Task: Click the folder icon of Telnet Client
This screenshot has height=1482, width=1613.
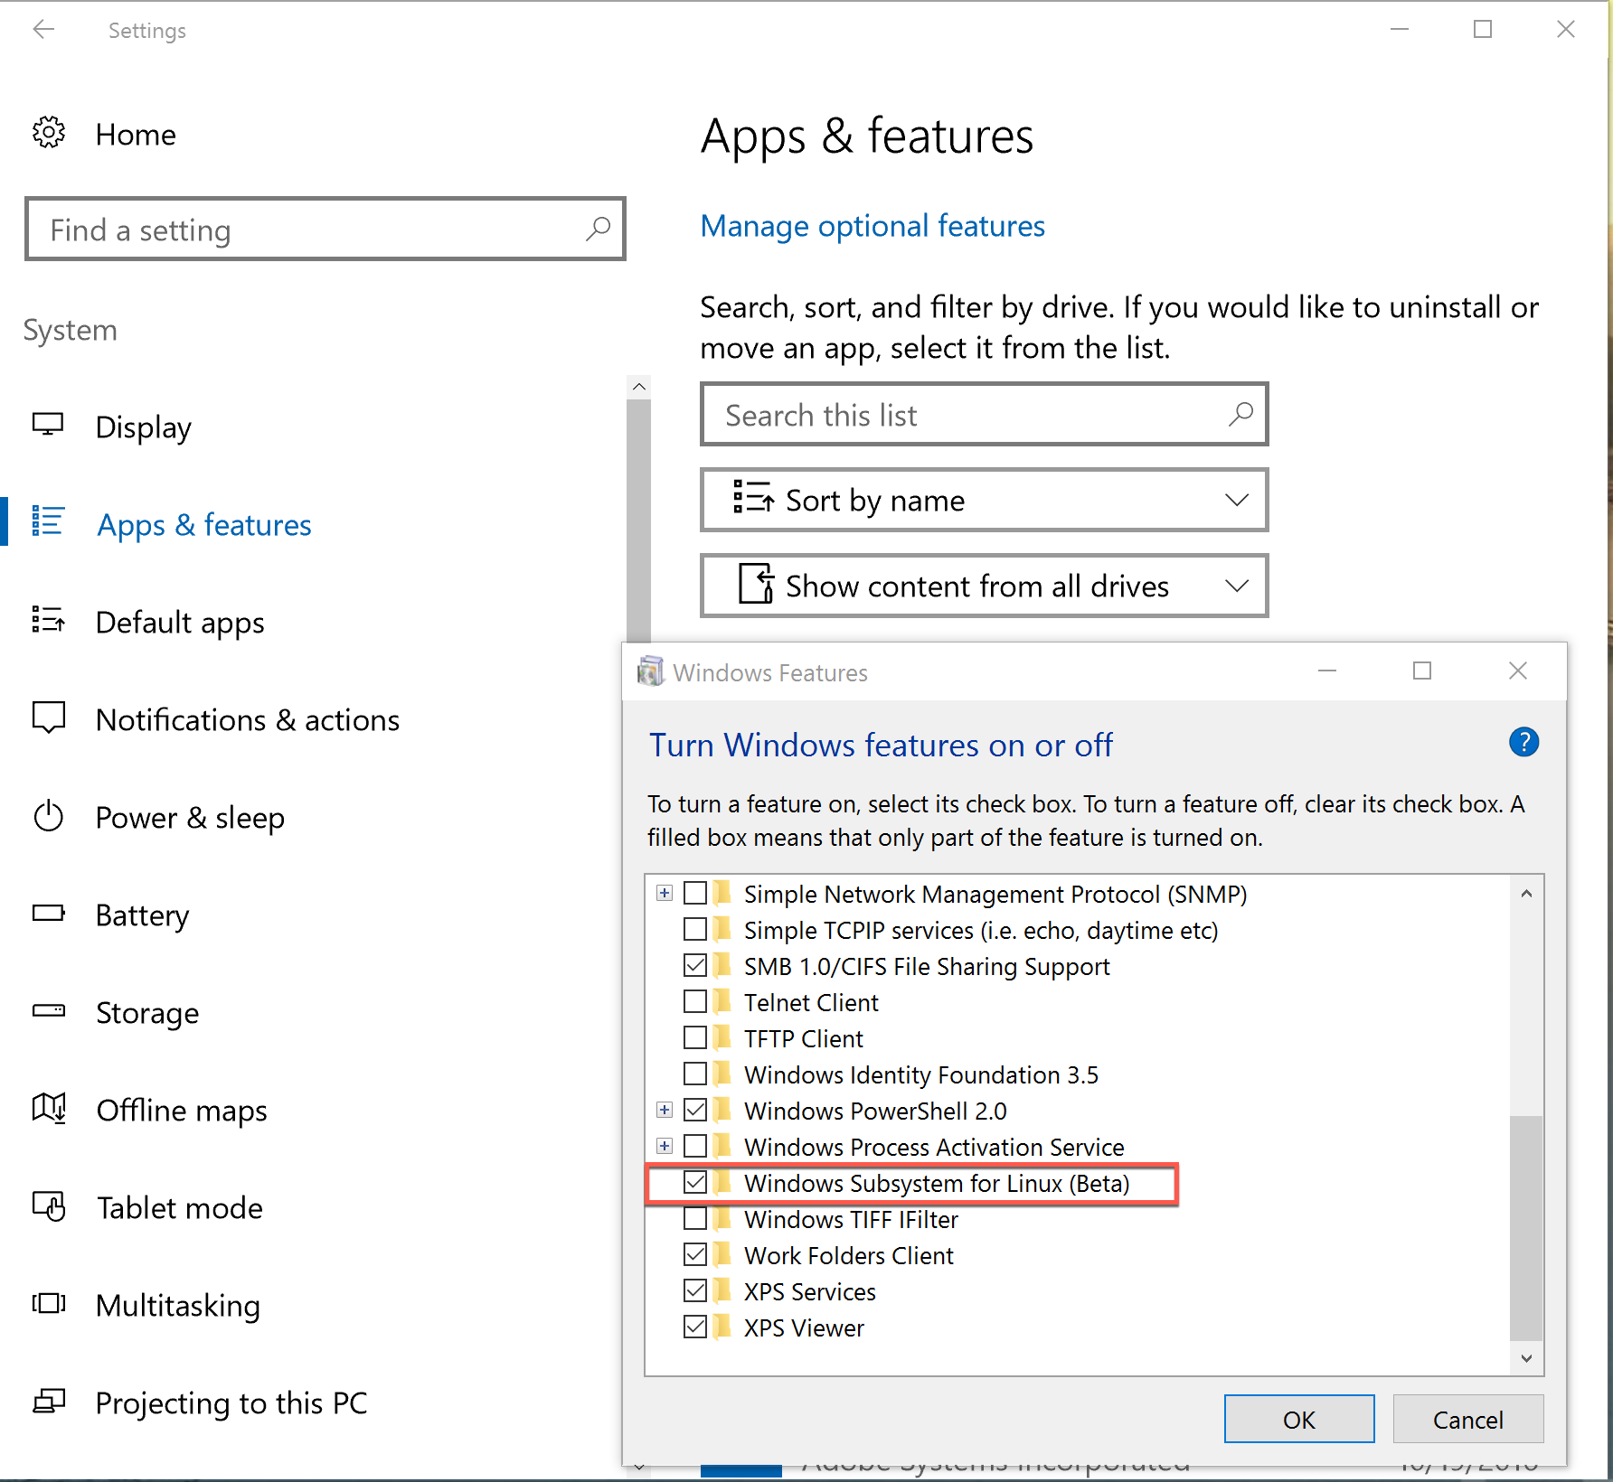Action: pyautogui.click(x=722, y=1001)
